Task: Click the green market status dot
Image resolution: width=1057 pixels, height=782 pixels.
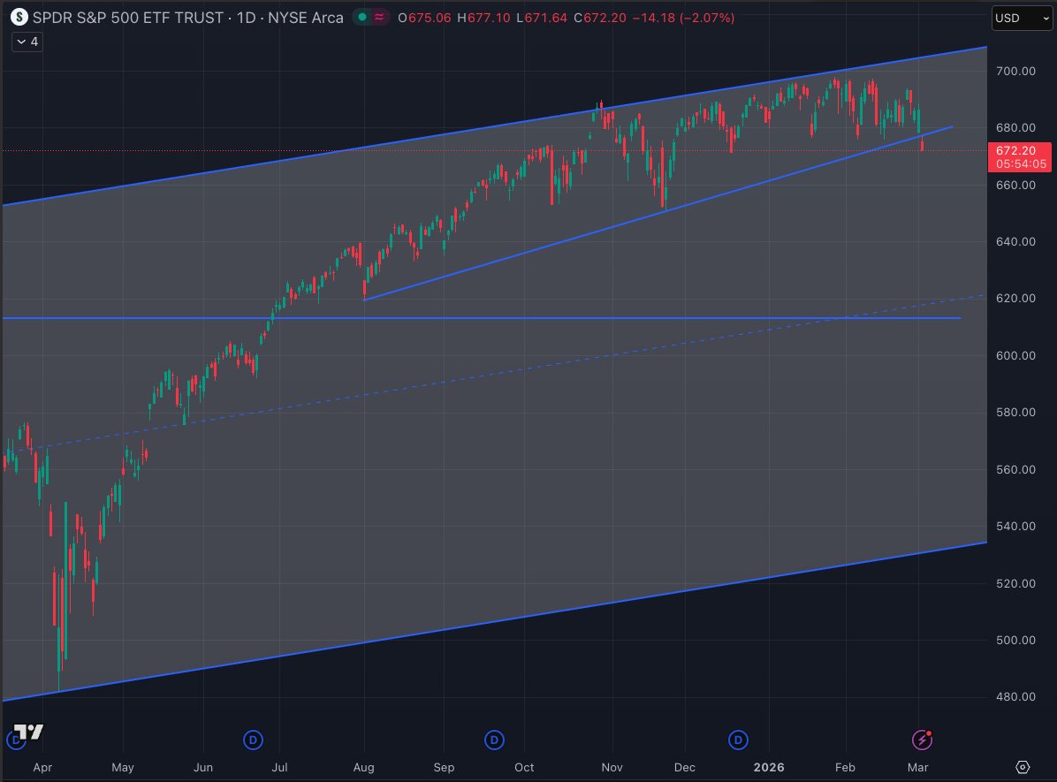Action: click(362, 18)
